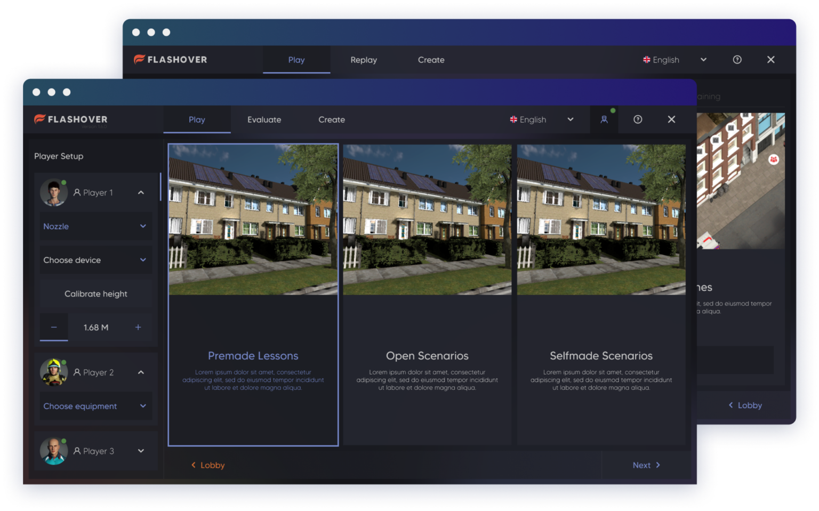This screenshot has width=819, height=511.
Task: Open help icon in front window
Action: pos(638,119)
